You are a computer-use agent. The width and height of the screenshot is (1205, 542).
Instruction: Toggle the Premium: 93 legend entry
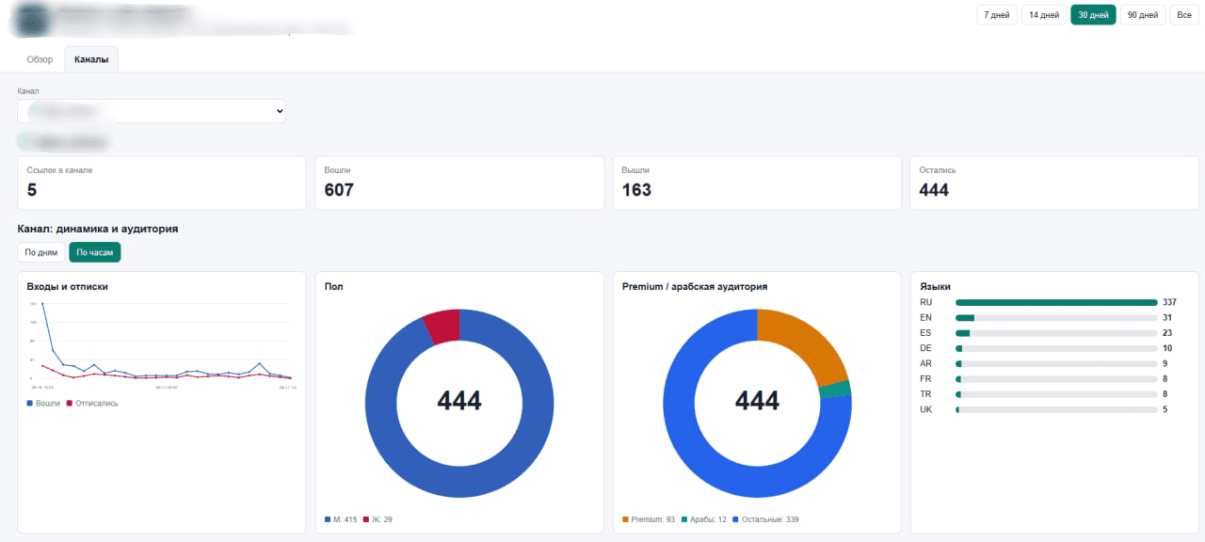coord(649,519)
